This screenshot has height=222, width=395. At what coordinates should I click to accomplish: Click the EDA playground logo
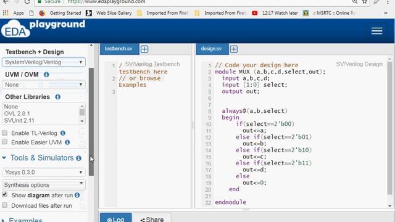(x=43, y=28)
